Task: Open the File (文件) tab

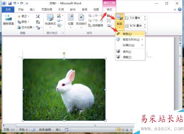Action: [8, 10]
